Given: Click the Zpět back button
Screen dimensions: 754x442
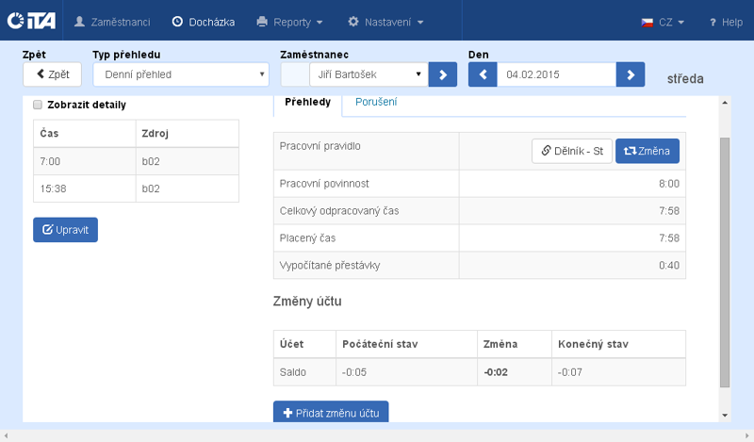Looking at the screenshot, I should click(x=52, y=74).
